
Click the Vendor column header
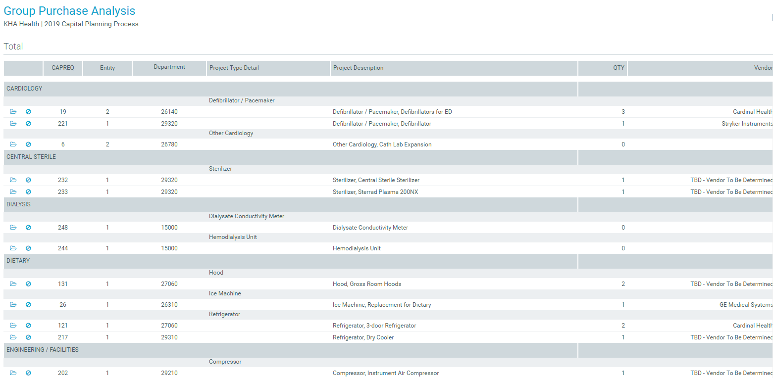point(700,68)
